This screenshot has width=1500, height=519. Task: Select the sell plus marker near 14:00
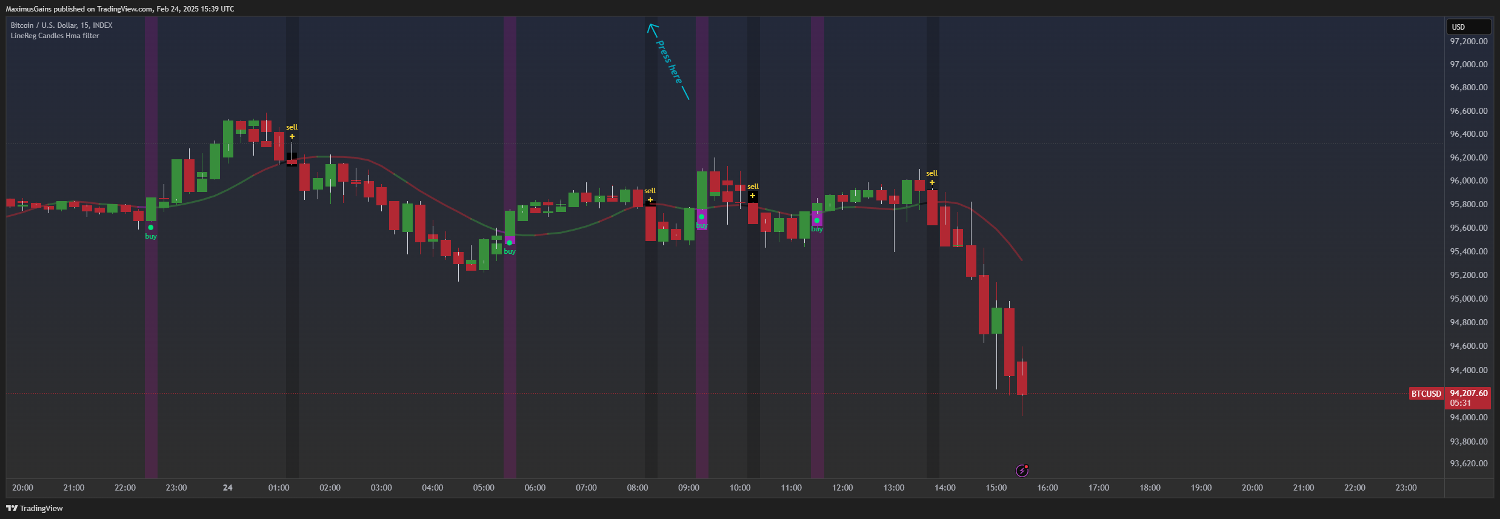pos(932,182)
